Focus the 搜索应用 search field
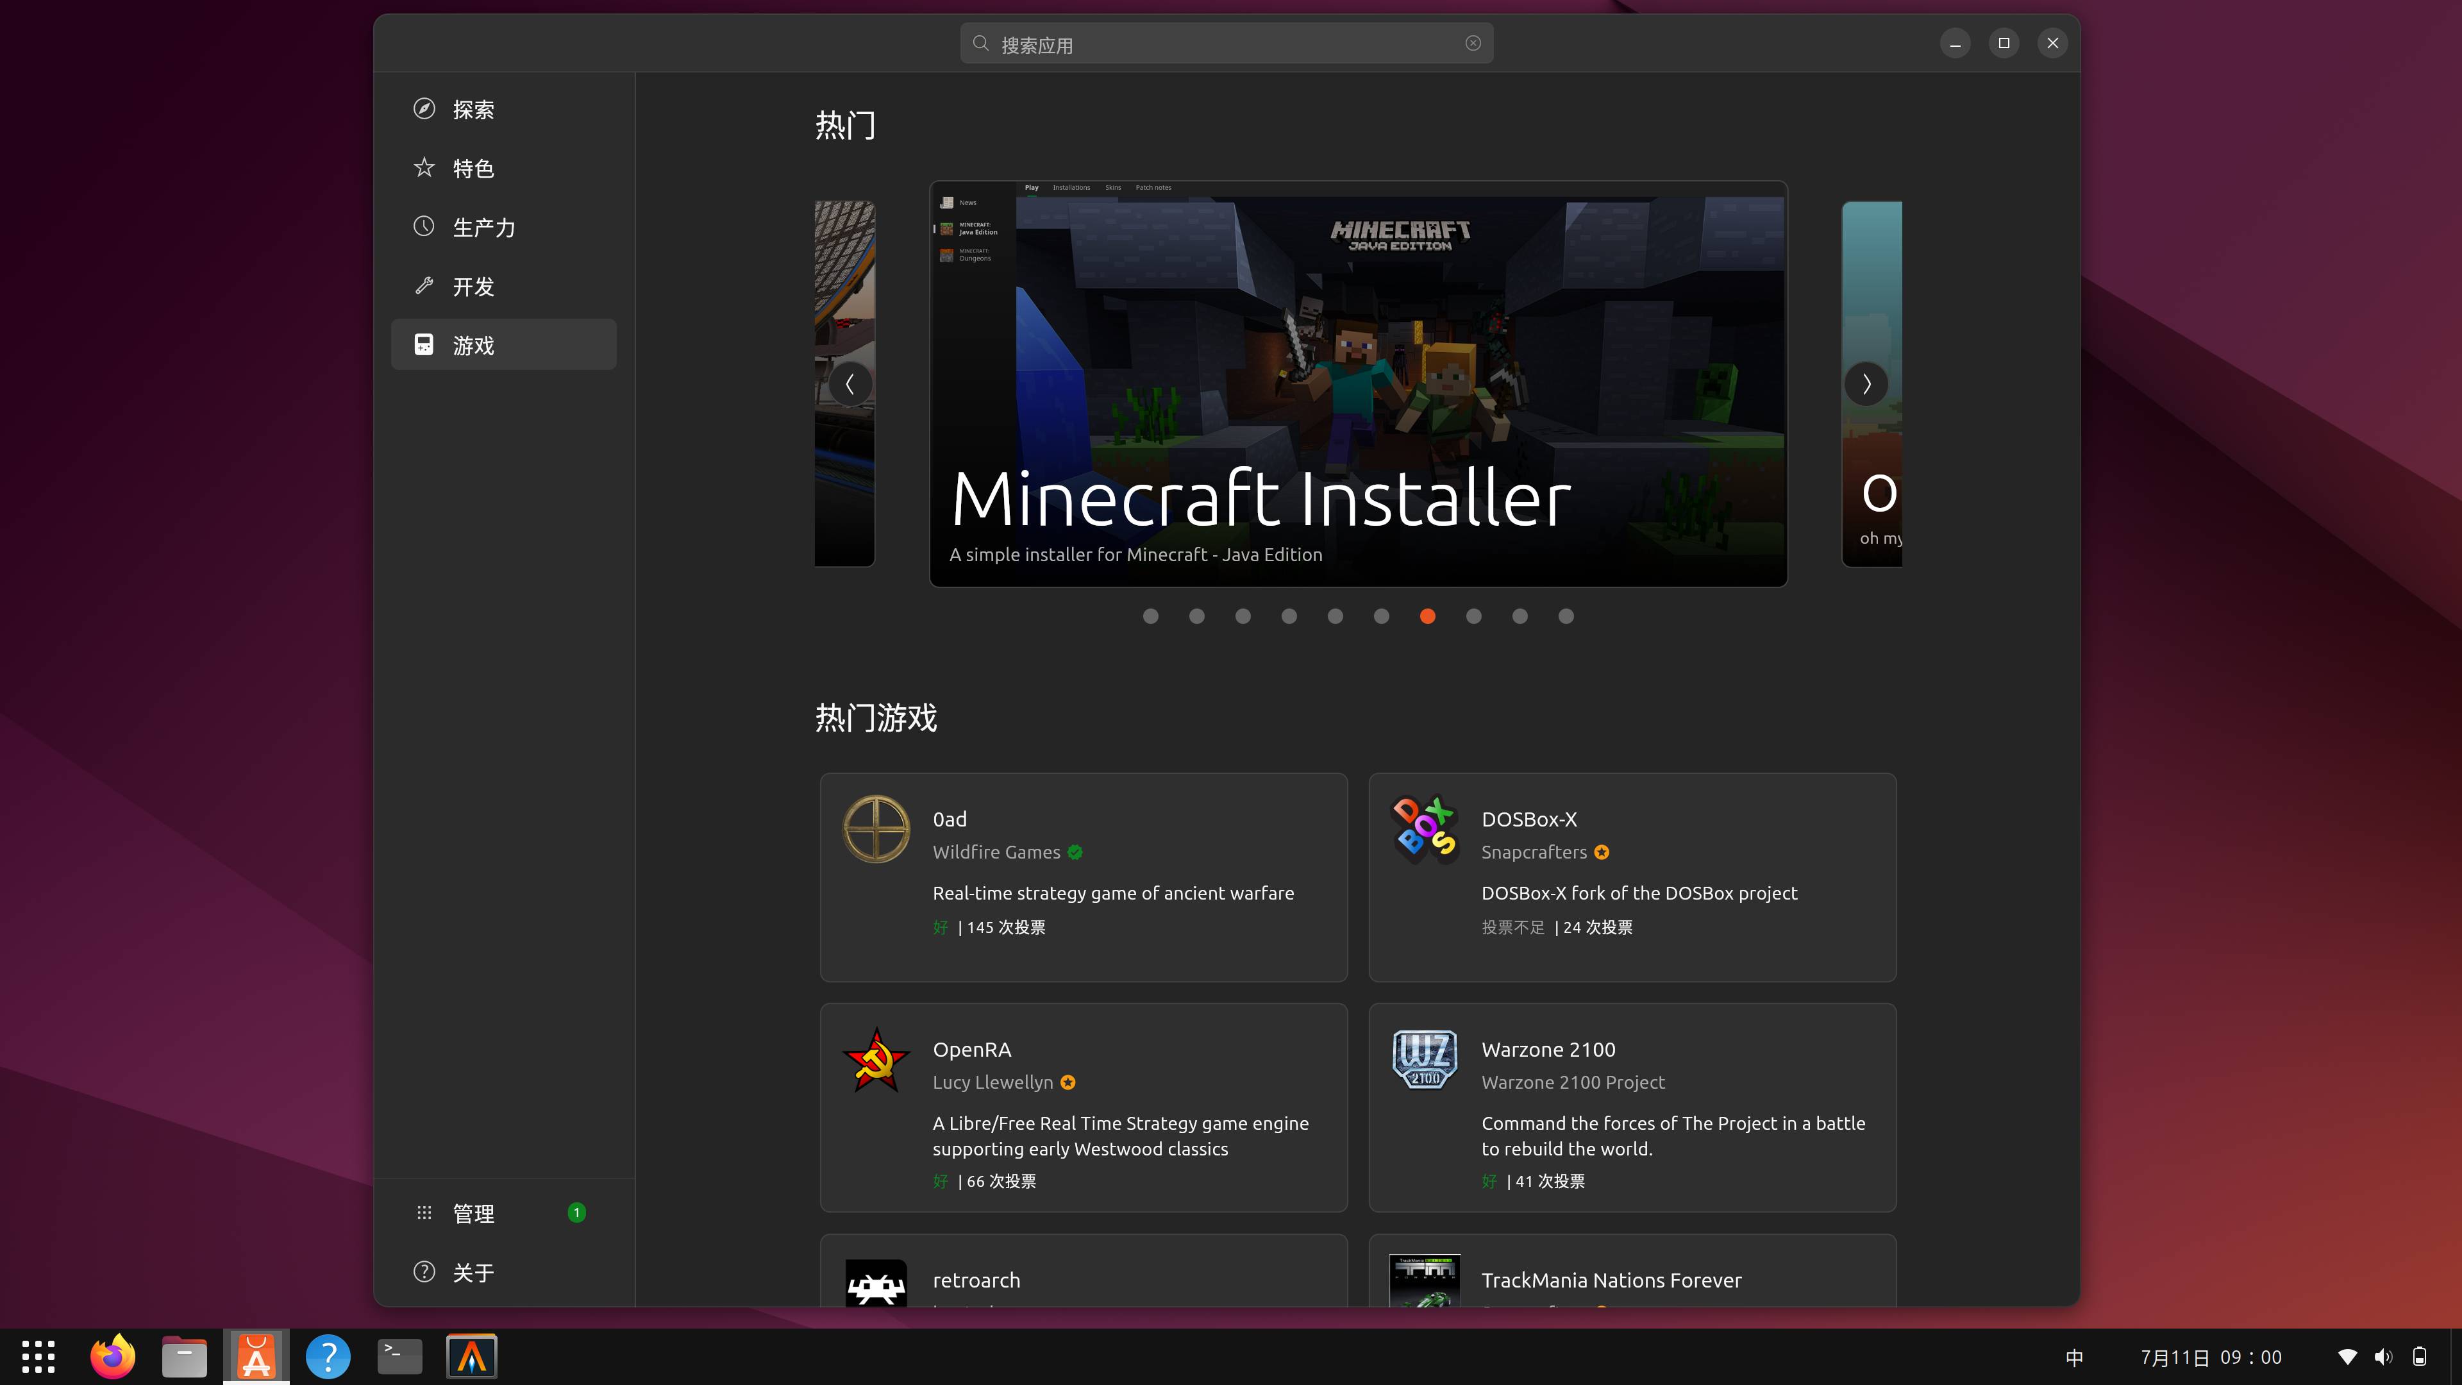 pos(1227,43)
